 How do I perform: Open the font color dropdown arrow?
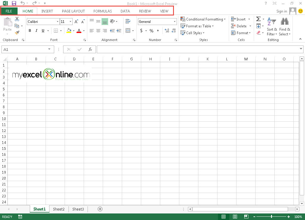coord(84,31)
